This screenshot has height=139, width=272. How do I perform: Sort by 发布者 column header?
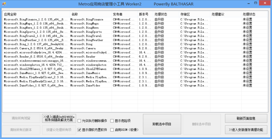point(124,14)
